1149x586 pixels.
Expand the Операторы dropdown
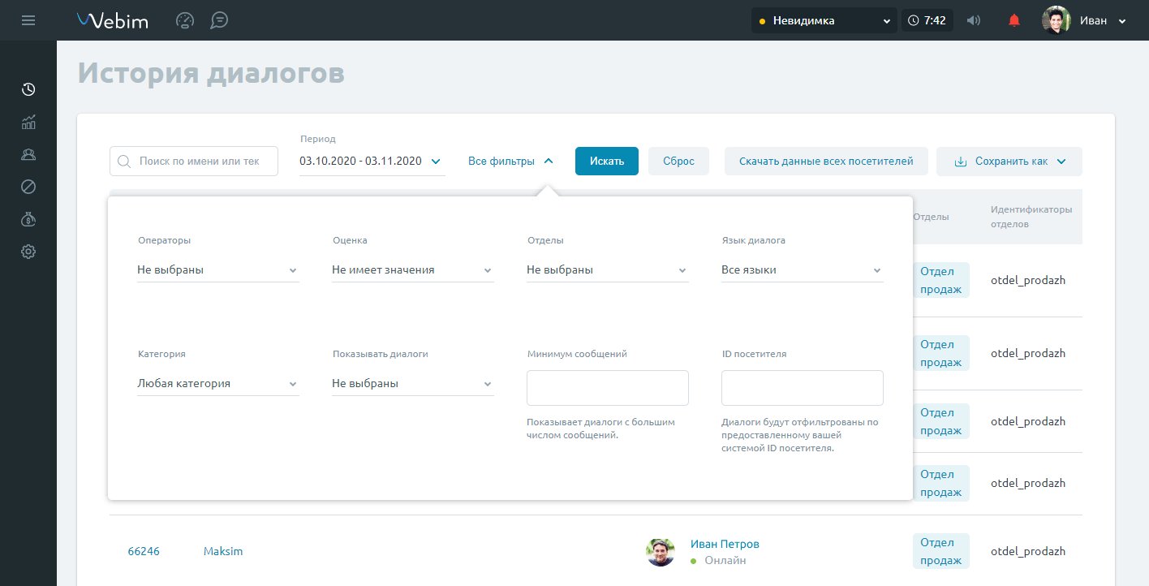click(217, 270)
